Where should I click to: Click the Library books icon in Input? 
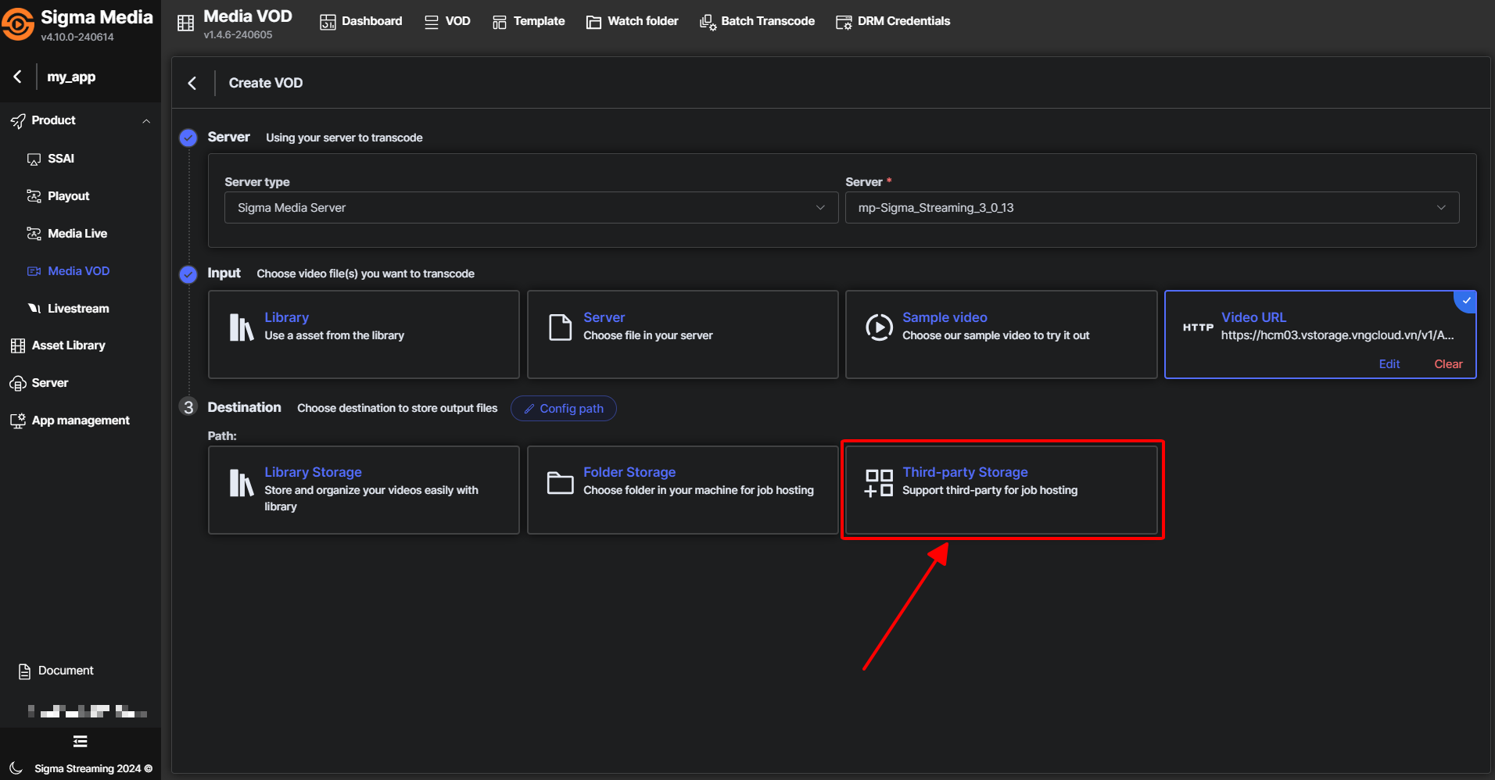point(241,327)
